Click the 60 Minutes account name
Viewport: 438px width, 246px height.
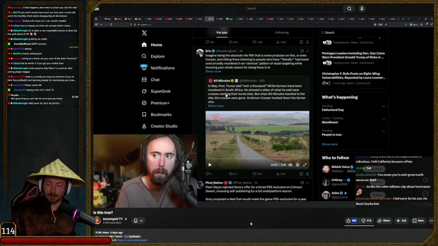222,81
